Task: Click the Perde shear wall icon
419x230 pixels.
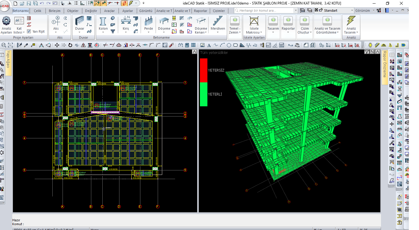Action: (x=148, y=22)
